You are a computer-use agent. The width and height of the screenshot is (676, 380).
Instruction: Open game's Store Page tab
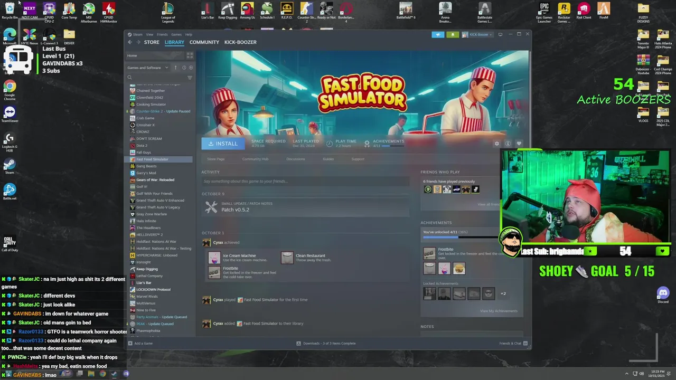216,159
